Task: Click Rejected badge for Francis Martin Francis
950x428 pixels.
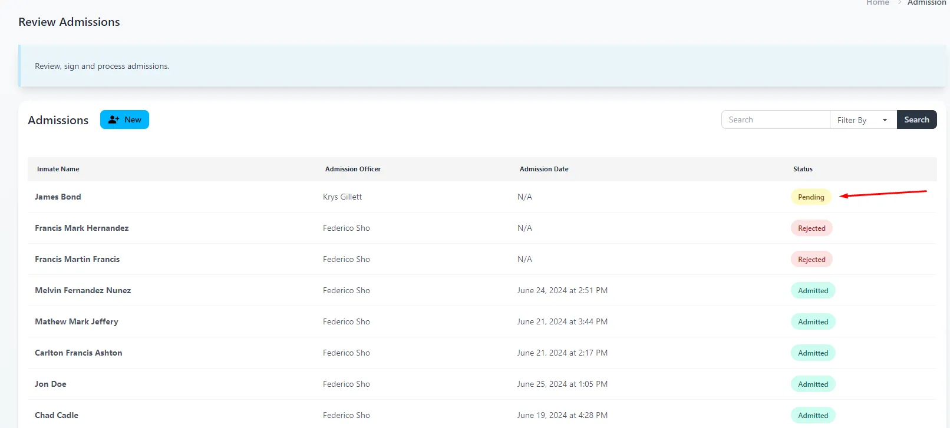Action: (x=811, y=260)
